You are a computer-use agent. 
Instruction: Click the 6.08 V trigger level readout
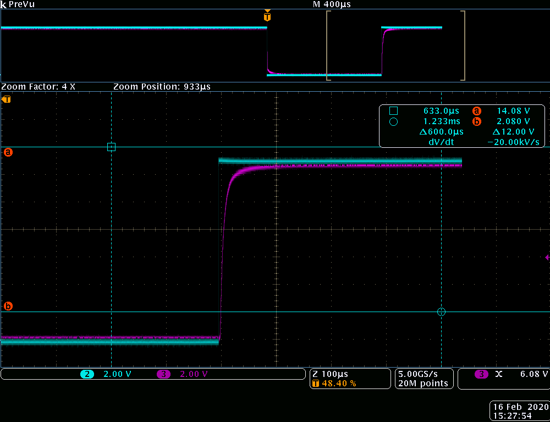(x=534, y=374)
